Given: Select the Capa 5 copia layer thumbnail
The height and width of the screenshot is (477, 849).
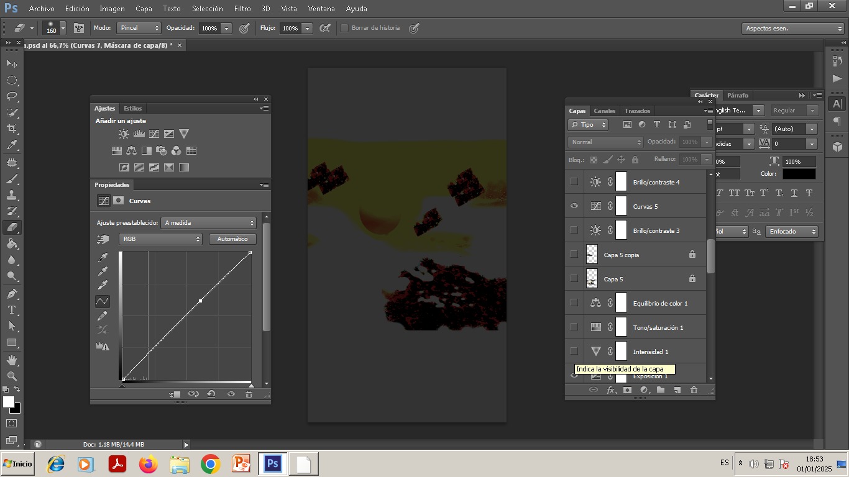Looking at the screenshot, I should [x=592, y=255].
